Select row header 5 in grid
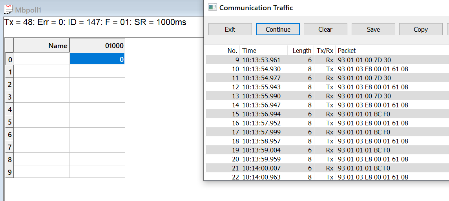This screenshot has width=449, height=201. (10, 122)
